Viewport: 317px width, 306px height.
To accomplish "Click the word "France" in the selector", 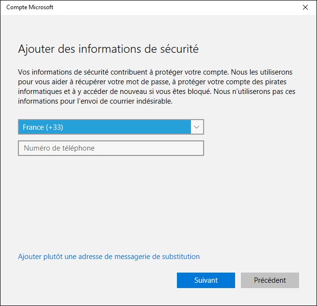I will tap(33, 127).
